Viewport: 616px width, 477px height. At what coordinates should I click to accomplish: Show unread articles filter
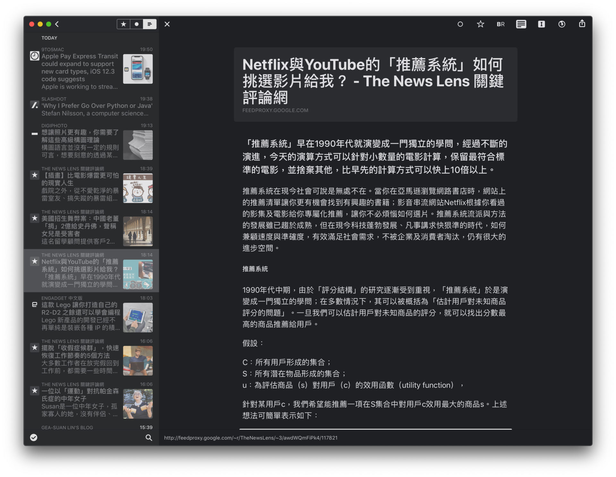coord(137,24)
